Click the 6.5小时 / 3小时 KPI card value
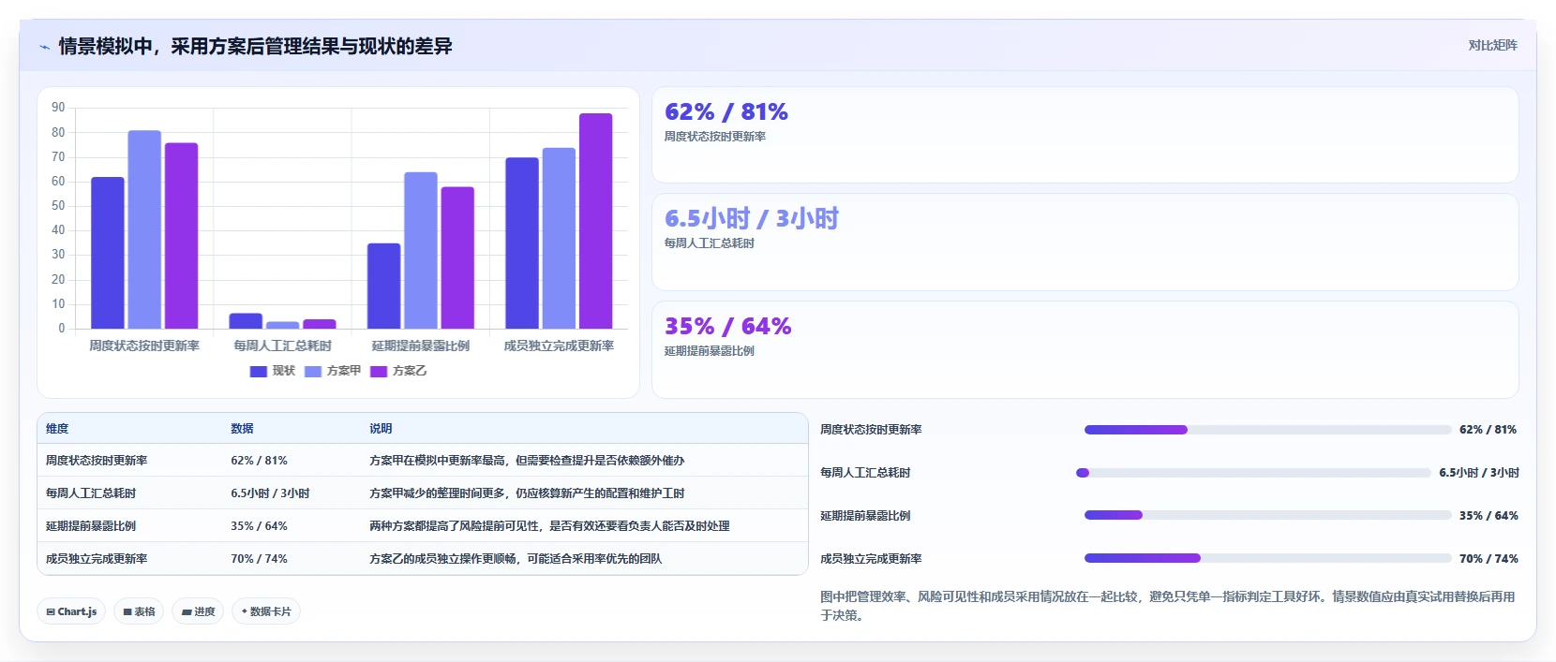The height and width of the screenshot is (662, 1556). click(x=752, y=219)
